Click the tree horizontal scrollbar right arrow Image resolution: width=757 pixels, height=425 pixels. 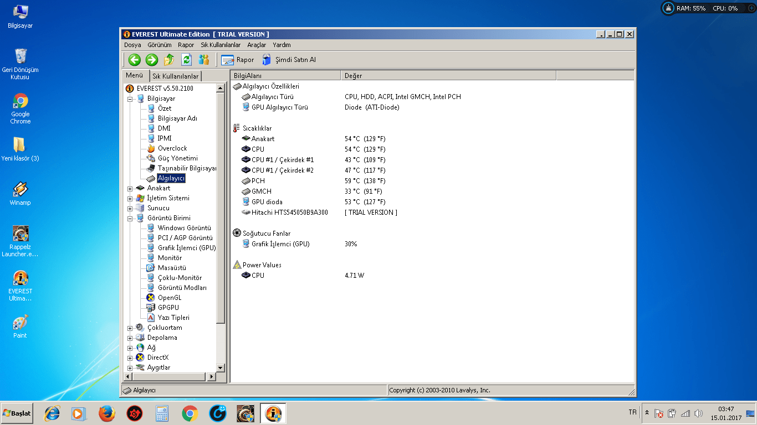211,376
